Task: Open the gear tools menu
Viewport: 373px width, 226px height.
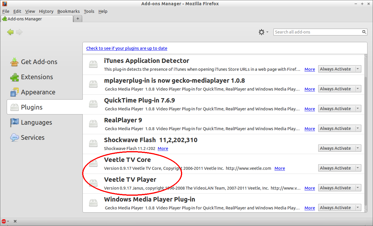Action: 263,32
